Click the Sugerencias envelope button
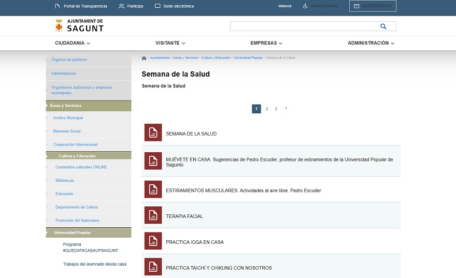Viewport: 456px width, 278px height. (x=373, y=6)
